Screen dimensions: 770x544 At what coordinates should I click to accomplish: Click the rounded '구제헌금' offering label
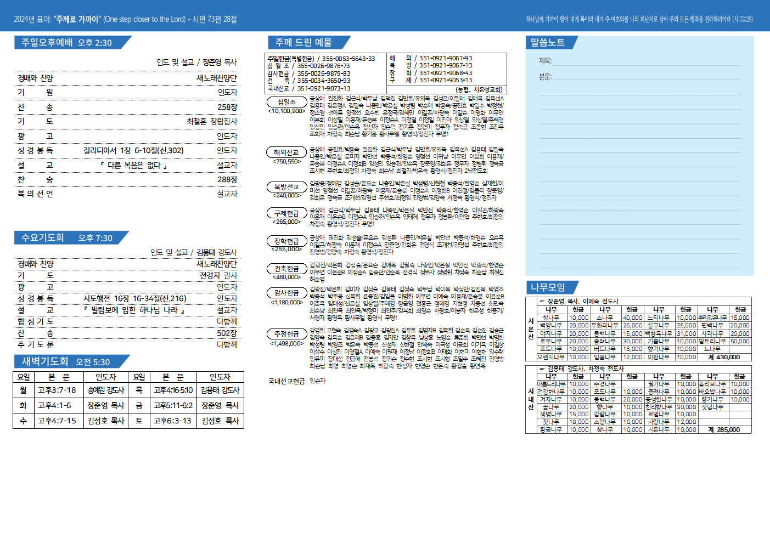[286, 213]
